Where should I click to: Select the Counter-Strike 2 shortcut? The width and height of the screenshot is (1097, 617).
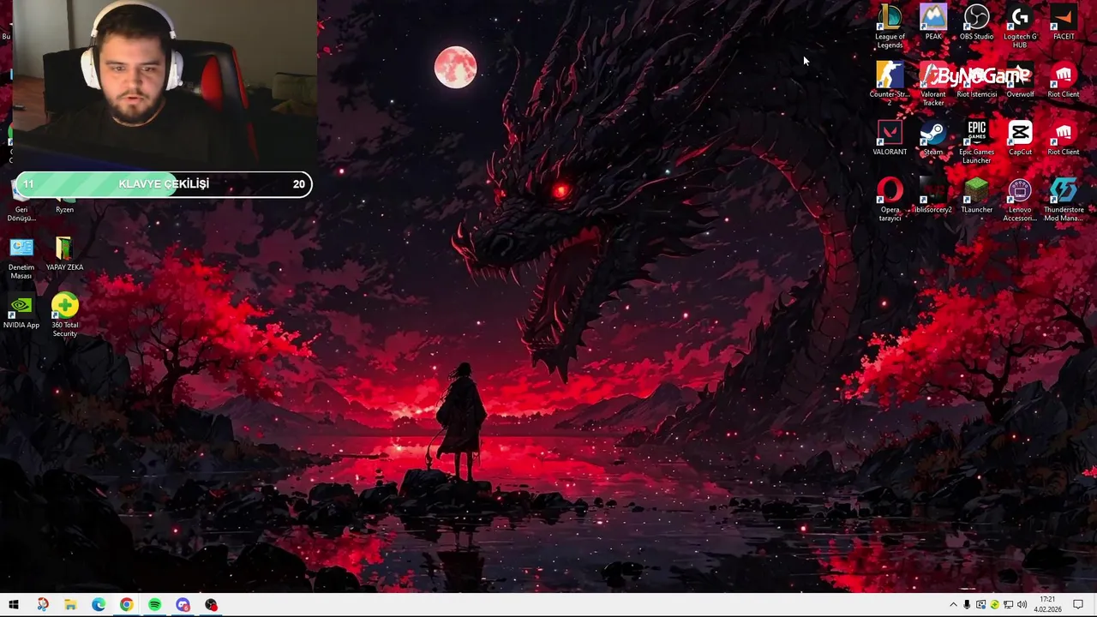click(890, 83)
